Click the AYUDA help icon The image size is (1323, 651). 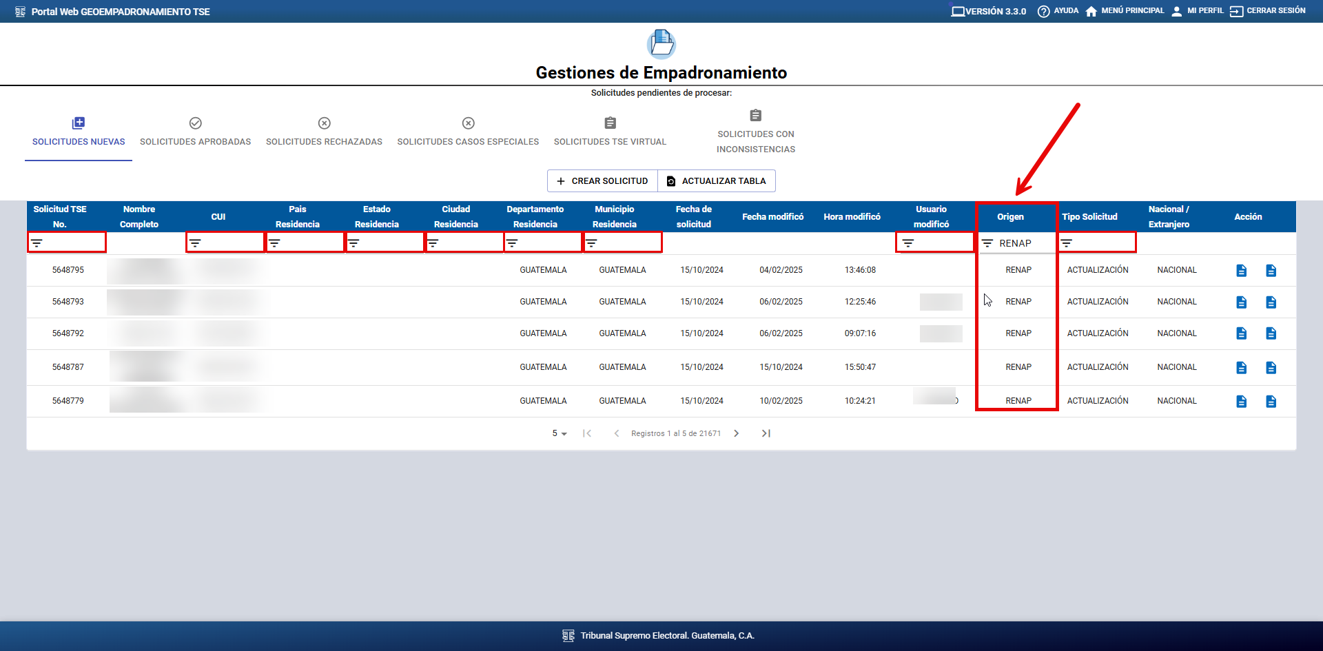click(x=1043, y=12)
